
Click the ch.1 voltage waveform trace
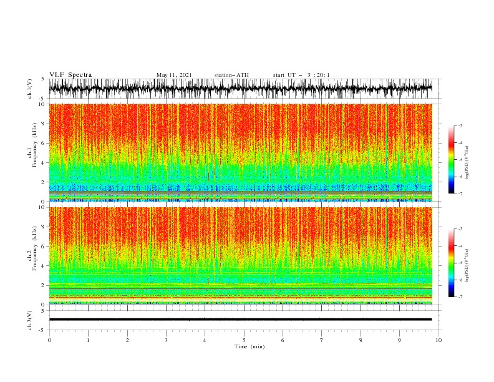[240, 89]
